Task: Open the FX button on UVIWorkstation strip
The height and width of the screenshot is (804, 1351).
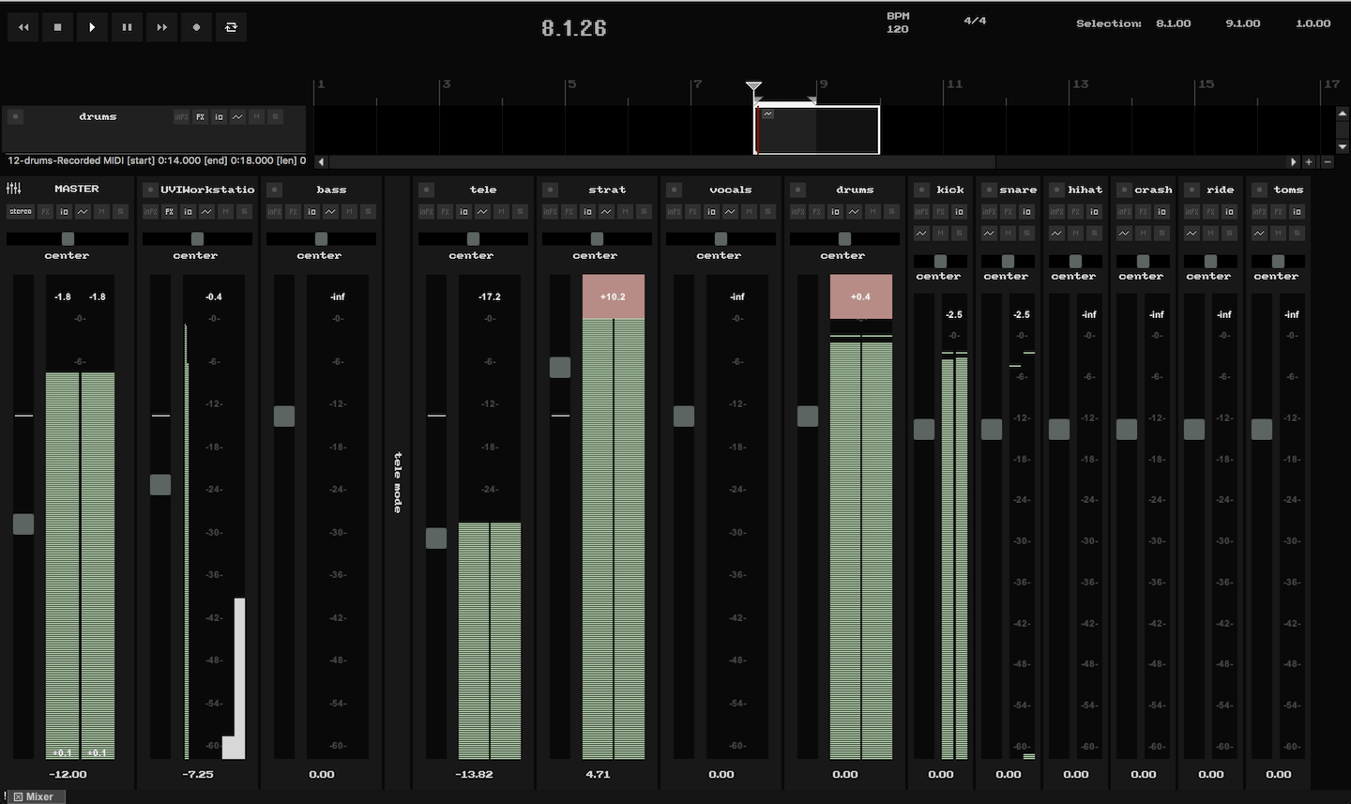Action: (169, 212)
